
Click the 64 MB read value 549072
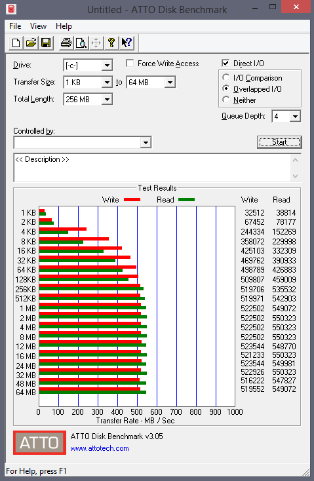pyautogui.click(x=284, y=389)
